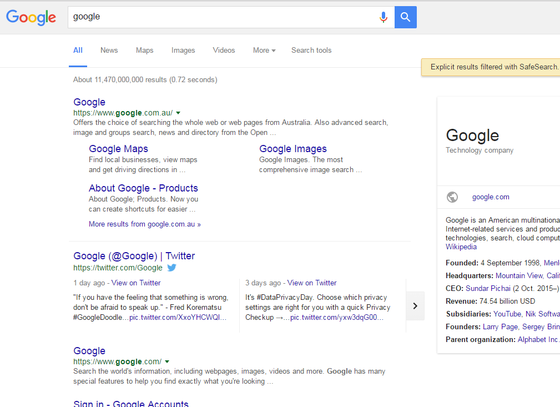Image resolution: width=560 pixels, height=407 pixels.
Task: Click the blue search magnifier button
Action: pyautogui.click(x=405, y=17)
